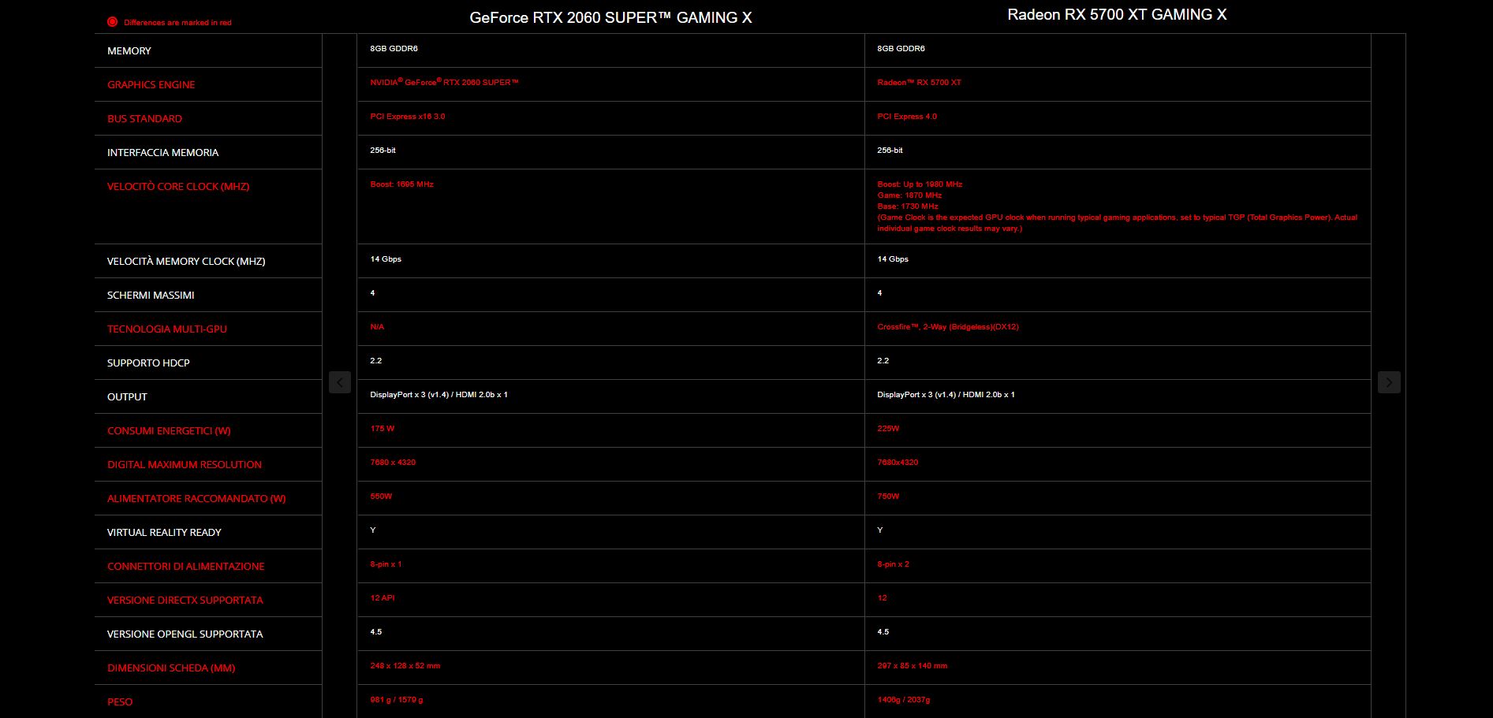The width and height of the screenshot is (1493, 718).
Task: Open Radeon RX 5700 XT GAMING X title
Action: (1117, 14)
